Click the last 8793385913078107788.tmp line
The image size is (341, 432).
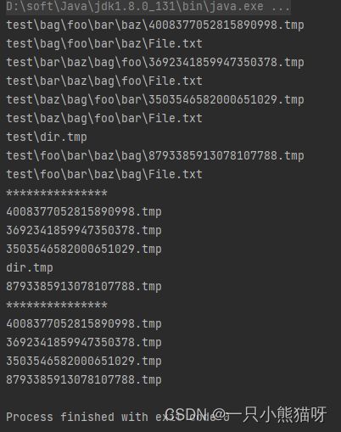point(84,379)
